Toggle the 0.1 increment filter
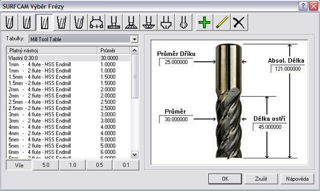 126,165
